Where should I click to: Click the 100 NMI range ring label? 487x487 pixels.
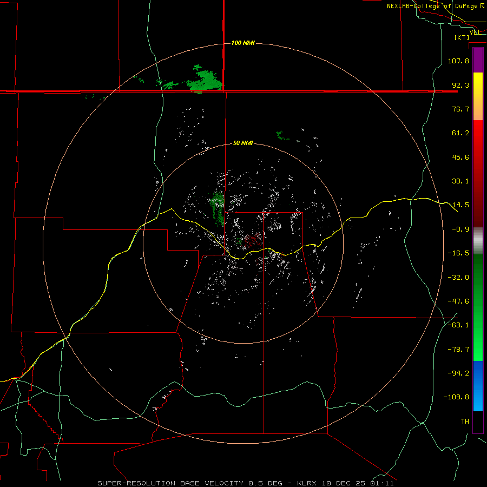coord(243,43)
